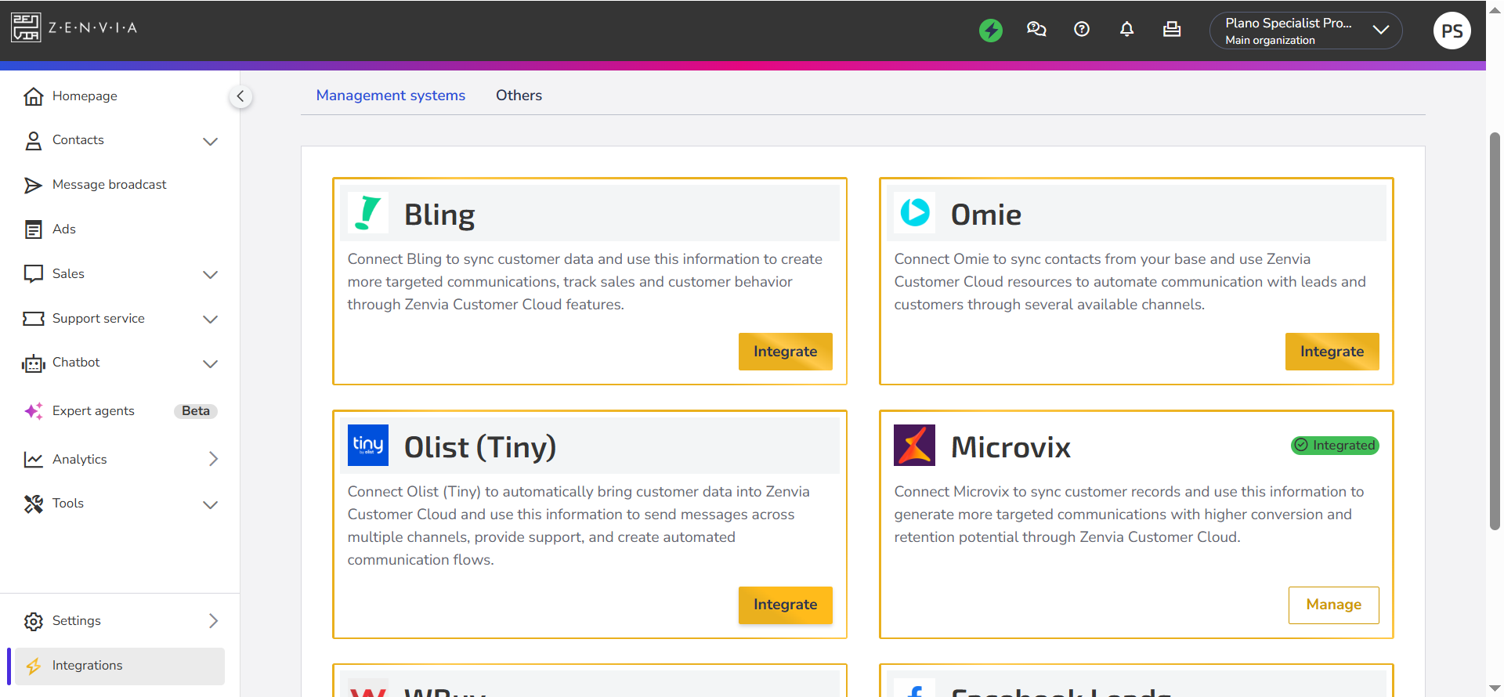Open the Settings submenu arrow
Image resolution: width=1504 pixels, height=697 pixels.
coord(213,621)
